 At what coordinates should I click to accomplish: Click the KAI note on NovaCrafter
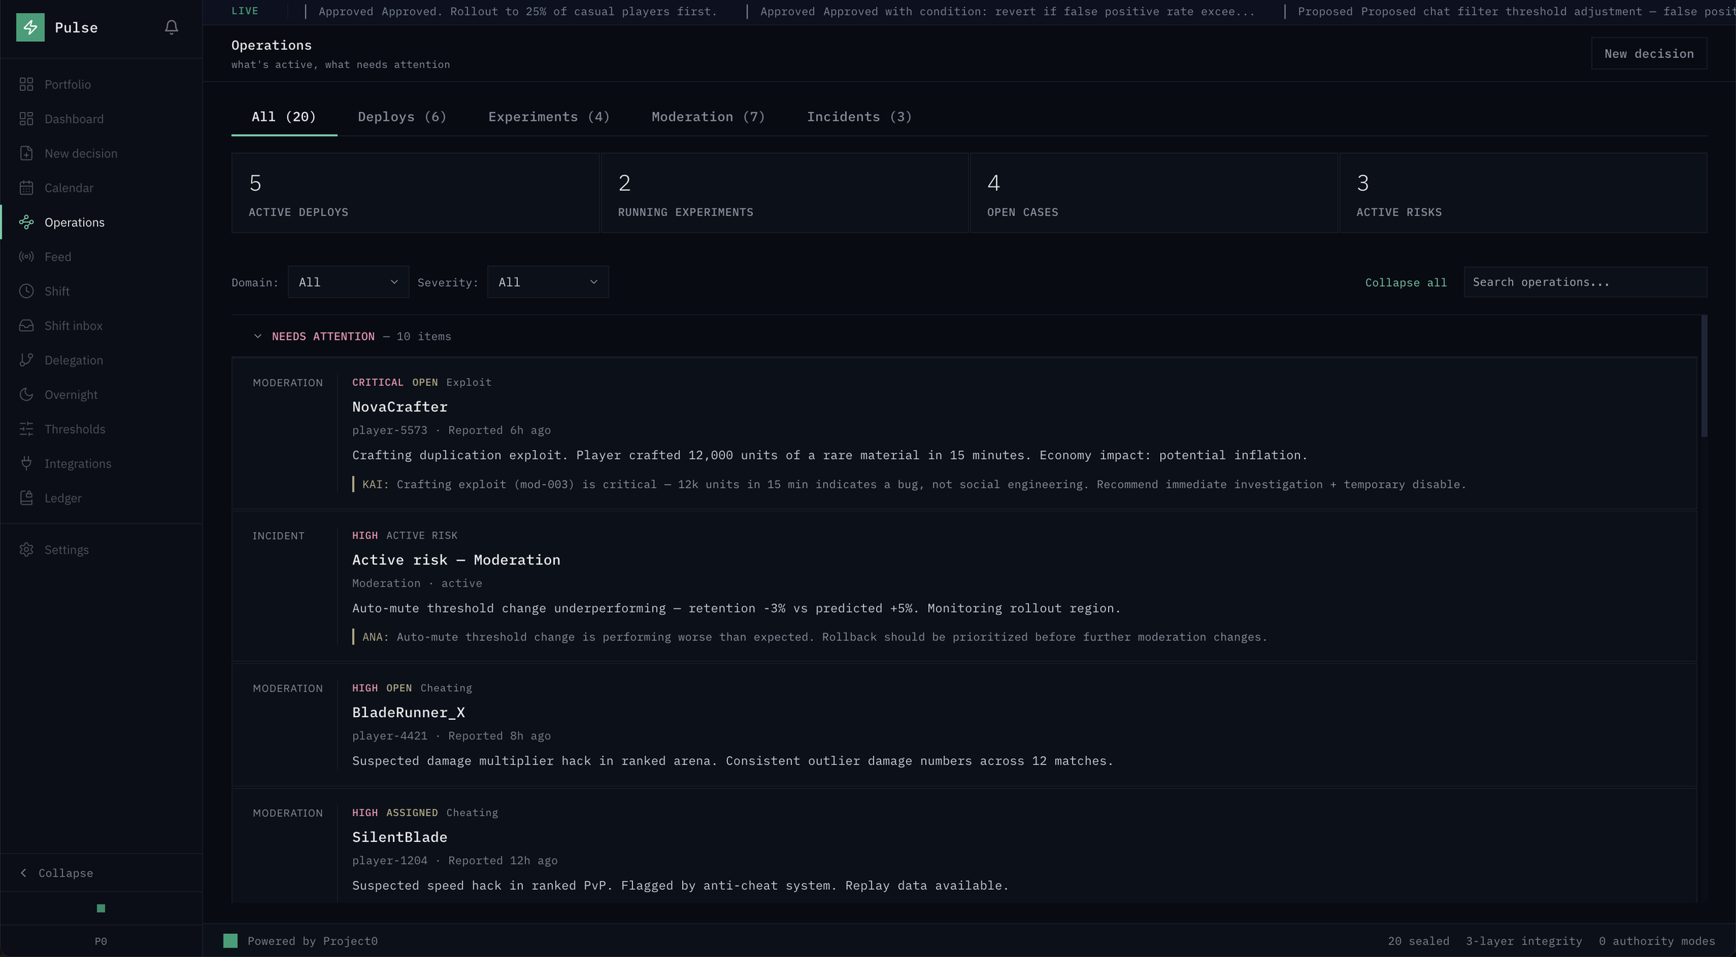(909, 484)
